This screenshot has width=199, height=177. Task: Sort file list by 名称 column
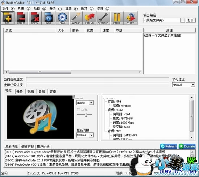pos(30,31)
